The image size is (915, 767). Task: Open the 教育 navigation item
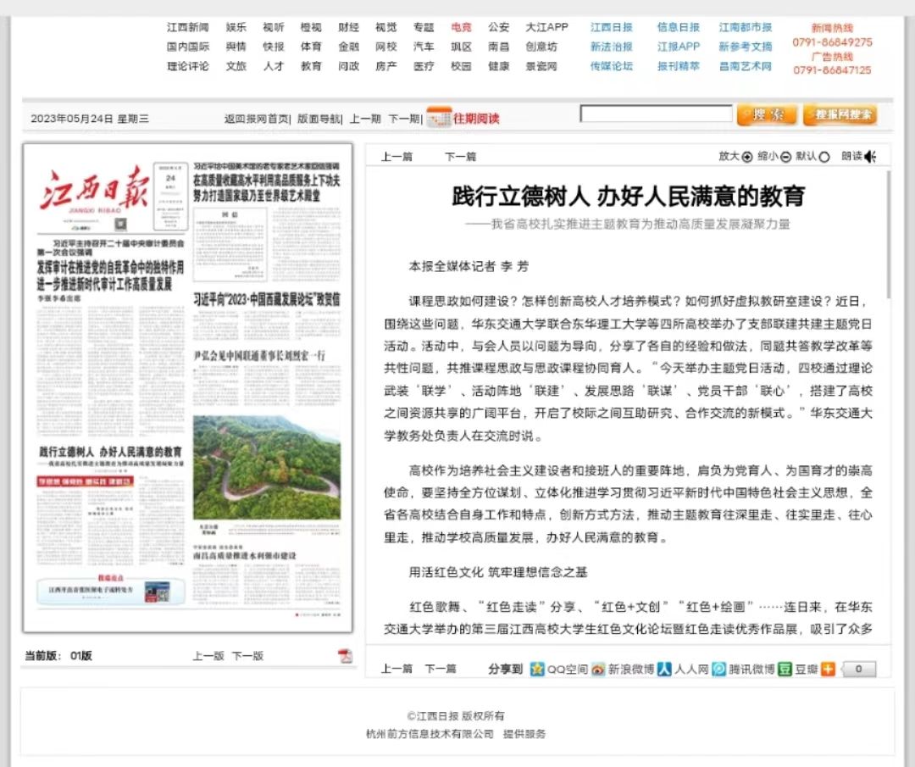point(311,66)
